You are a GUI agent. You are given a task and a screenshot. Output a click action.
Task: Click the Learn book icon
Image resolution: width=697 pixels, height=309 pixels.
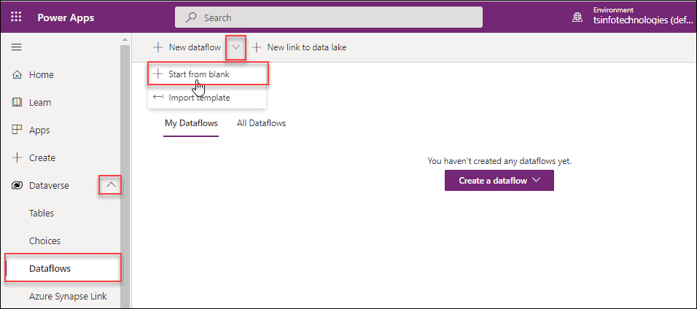tap(17, 102)
